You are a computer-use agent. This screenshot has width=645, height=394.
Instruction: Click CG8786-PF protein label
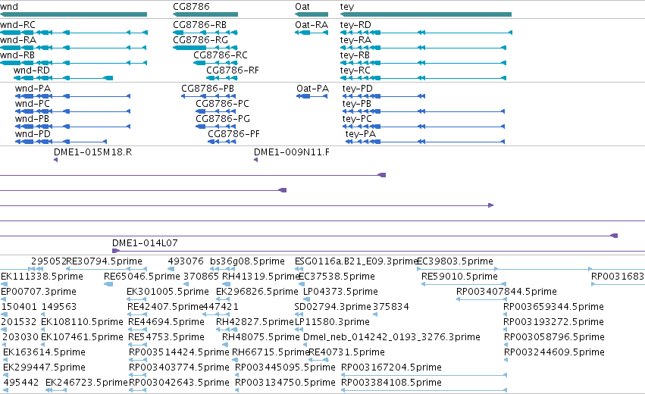(x=233, y=134)
